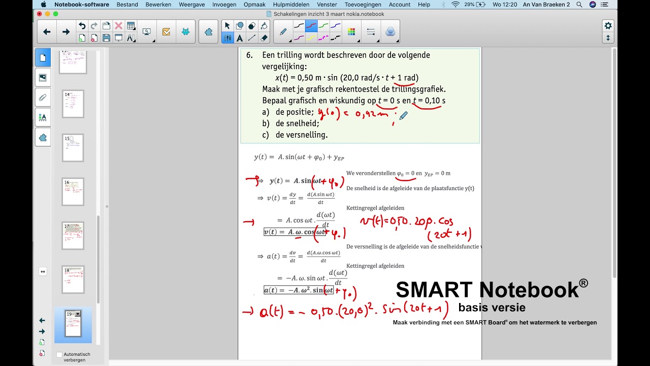Delete the current page icon

click(x=94, y=38)
